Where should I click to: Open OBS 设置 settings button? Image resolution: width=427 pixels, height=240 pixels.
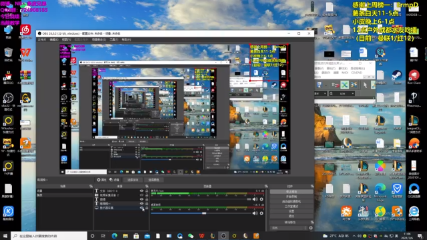pos(292,211)
